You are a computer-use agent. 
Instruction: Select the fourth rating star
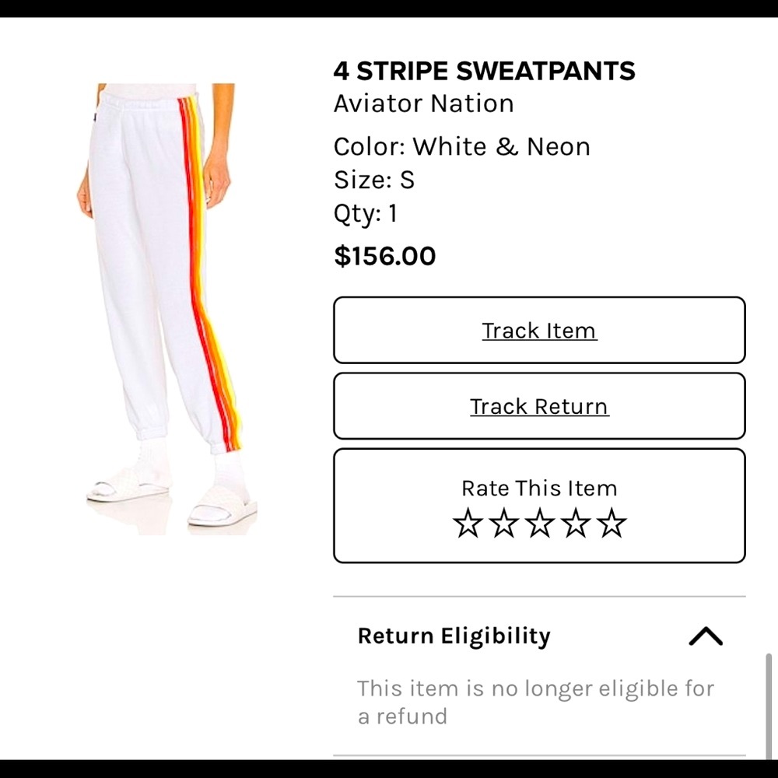pyautogui.click(x=576, y=524)
